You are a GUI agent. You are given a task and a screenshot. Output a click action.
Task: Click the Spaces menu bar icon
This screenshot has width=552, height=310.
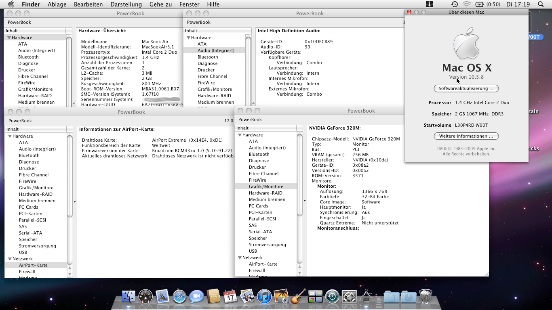(x=429, y=4)
